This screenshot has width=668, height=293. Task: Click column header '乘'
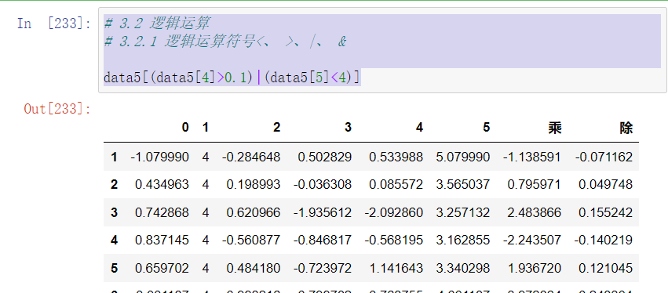[555, 128]
